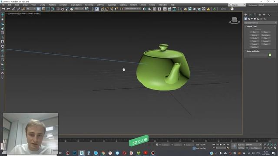Open the Align tool

149,9
